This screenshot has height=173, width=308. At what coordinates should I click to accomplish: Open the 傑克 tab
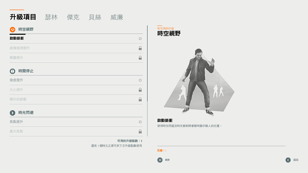[x=73, y=17]
